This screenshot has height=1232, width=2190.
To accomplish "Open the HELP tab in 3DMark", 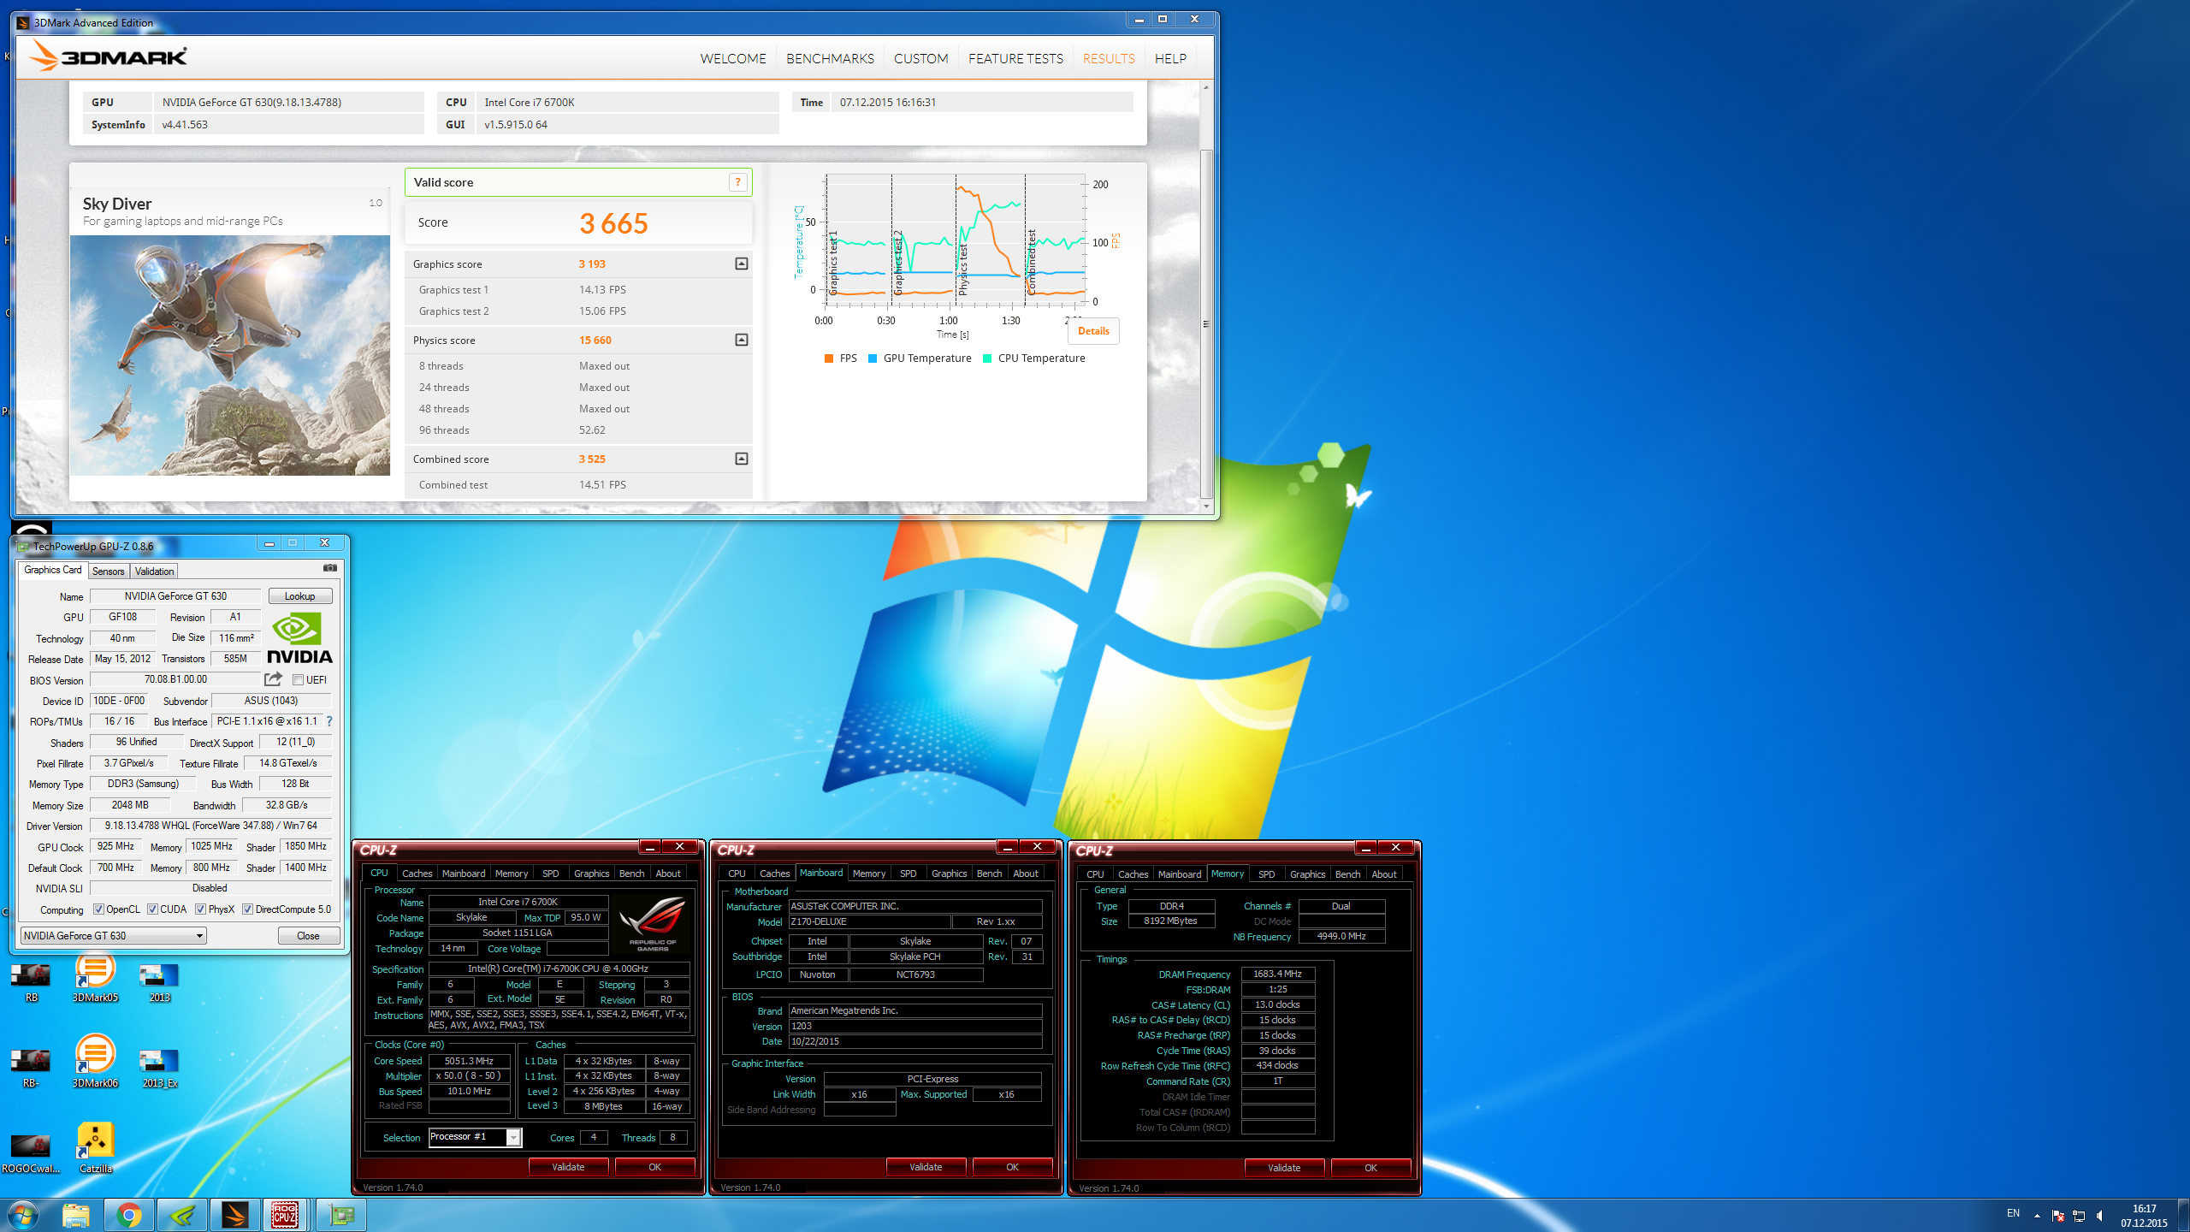I will click(x=1170, y=58).
